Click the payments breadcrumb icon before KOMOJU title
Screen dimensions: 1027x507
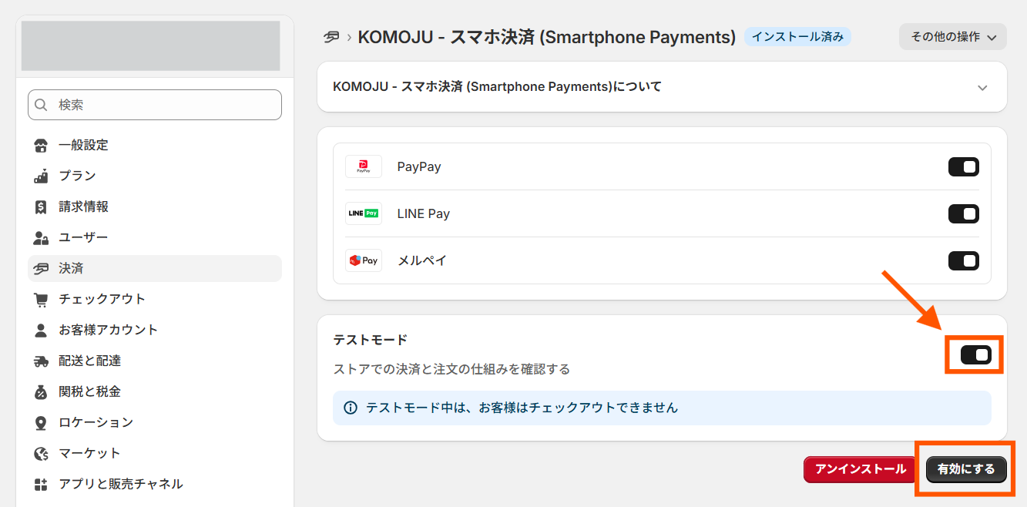click(x=332, y=37)
